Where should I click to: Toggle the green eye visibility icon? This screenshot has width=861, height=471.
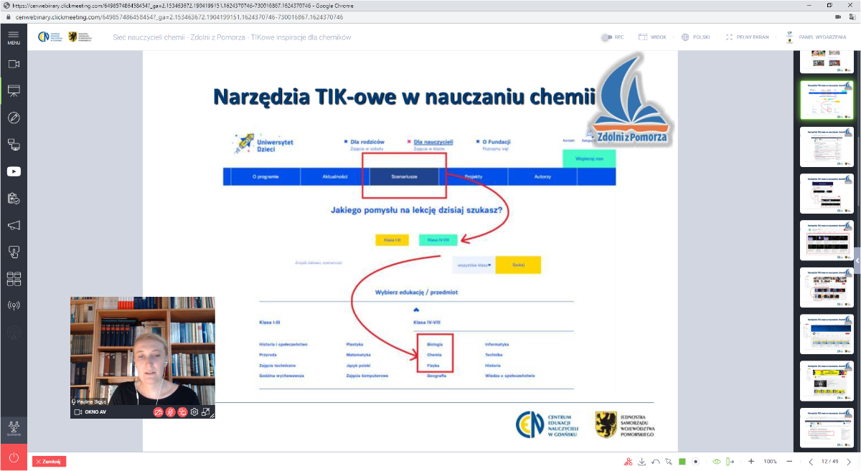716,462
